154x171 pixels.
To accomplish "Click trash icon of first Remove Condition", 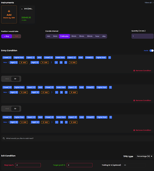I will click(134, 70).
